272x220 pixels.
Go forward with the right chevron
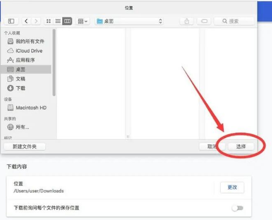click(x=36, y=21)
